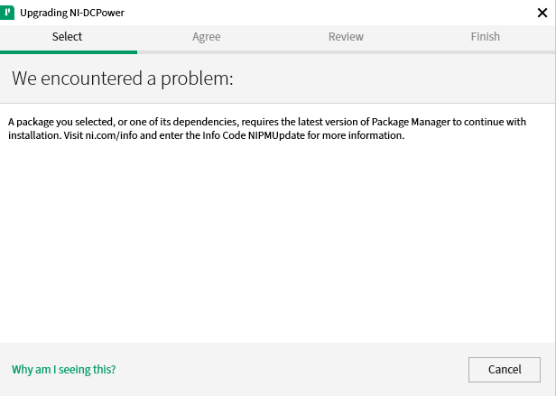Switch to the Review step tab

pyautogui.click(x=346, y=36)
